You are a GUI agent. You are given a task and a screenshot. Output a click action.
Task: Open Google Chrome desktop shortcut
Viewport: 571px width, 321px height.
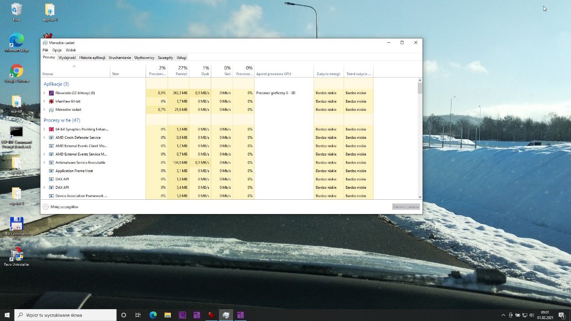click(17, 72)
